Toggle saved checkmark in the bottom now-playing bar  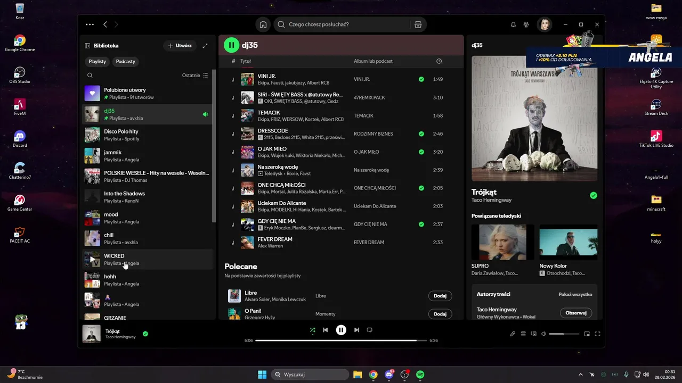[x=145, y=334]
